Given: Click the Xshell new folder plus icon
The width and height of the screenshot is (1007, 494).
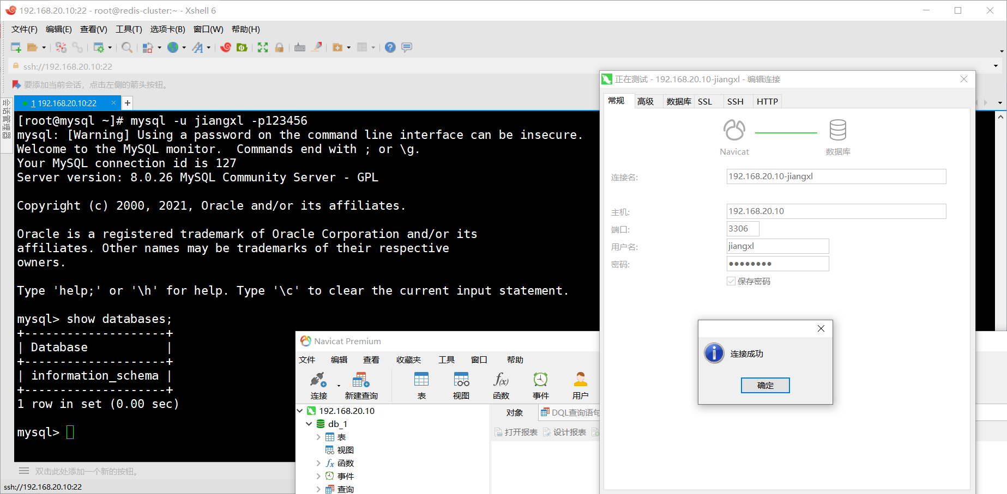Looking at the screenshot, I should (337, 47).
